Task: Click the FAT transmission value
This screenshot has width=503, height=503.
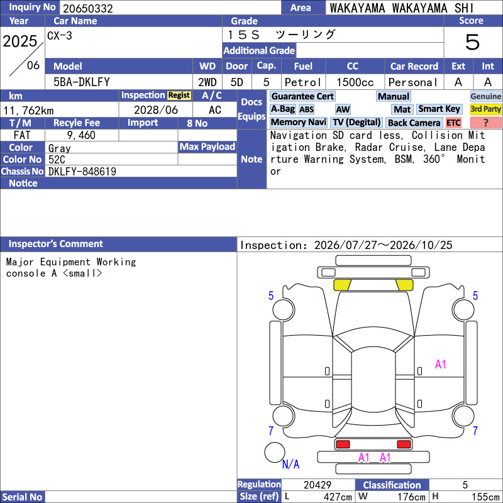Action: point(22,135)
